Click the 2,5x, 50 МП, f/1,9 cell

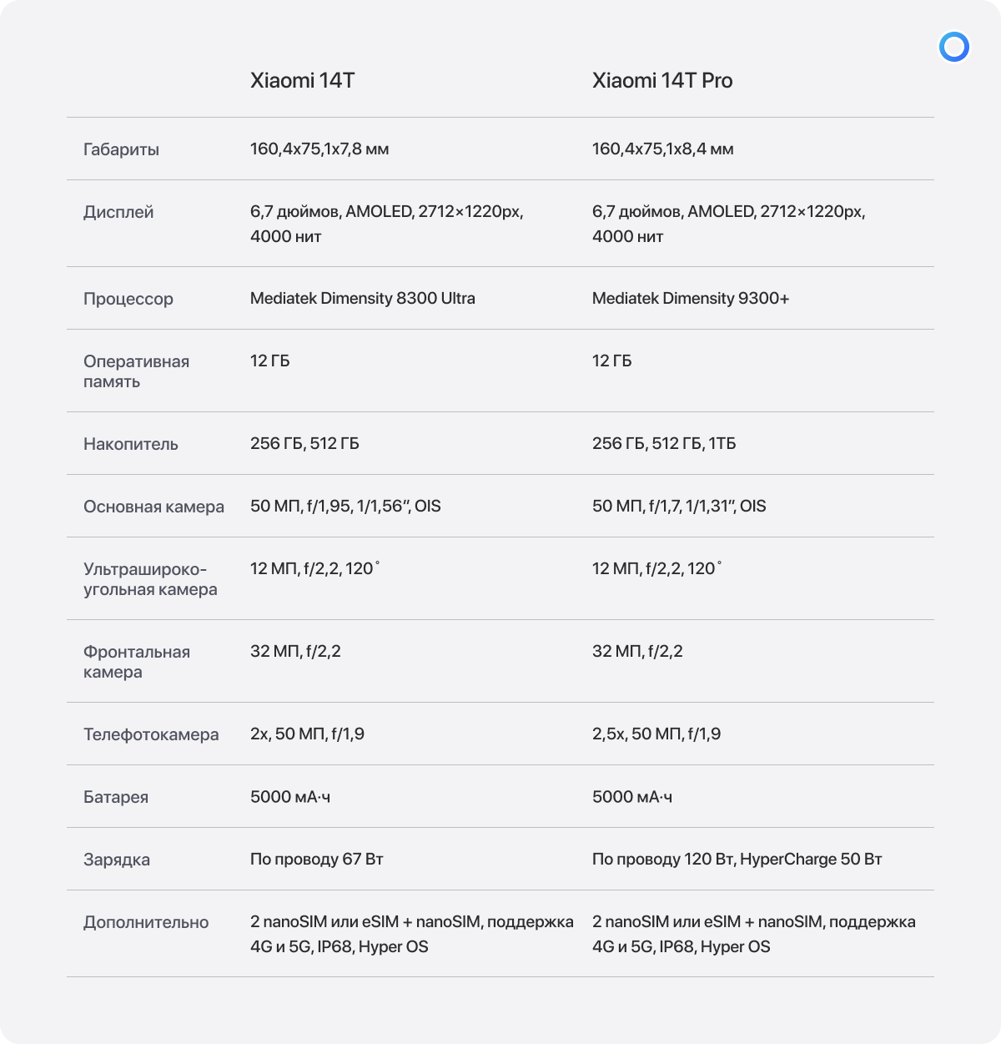click(x=656, y=734)
